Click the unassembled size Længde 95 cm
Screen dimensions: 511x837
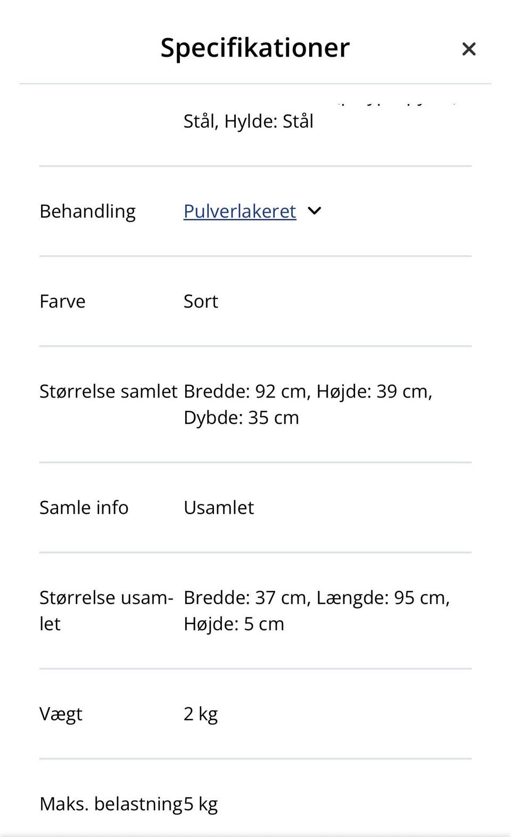point(384,597)
